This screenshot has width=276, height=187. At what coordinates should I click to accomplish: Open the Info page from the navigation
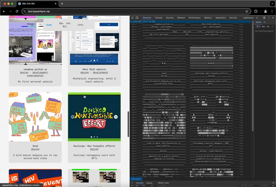coord(80,25)
